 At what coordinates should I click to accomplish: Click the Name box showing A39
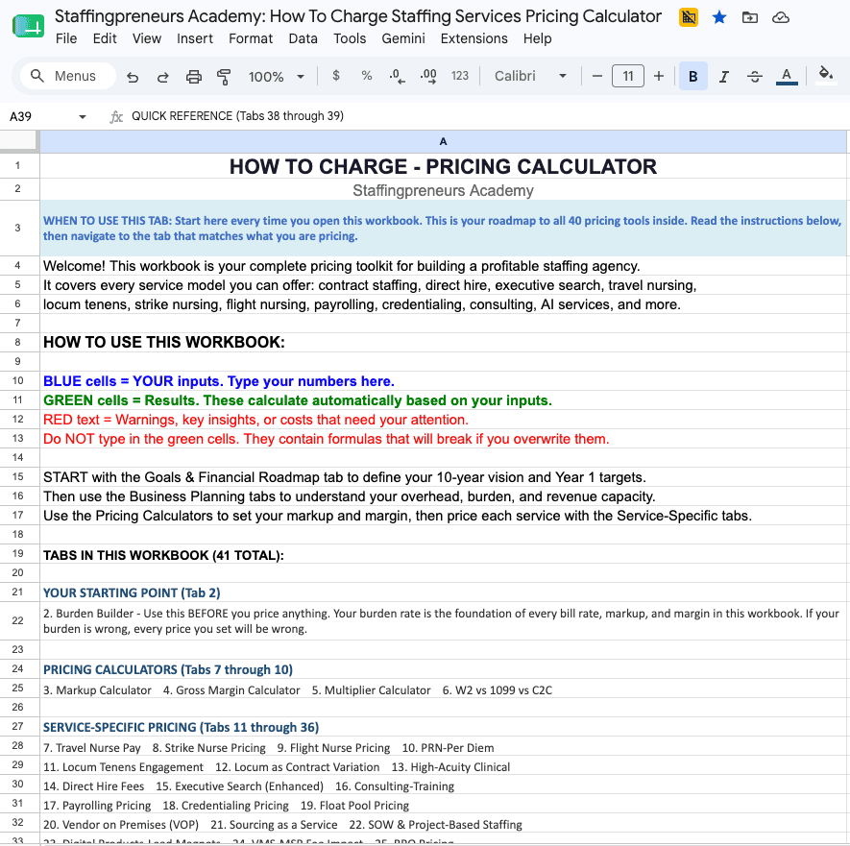pyautogui.click(x=38, y=116)
